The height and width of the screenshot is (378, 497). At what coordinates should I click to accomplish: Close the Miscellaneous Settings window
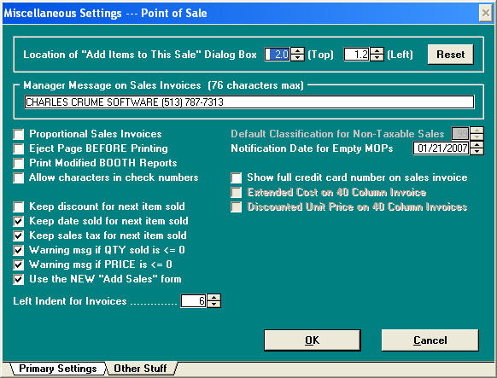coord(486,14)
